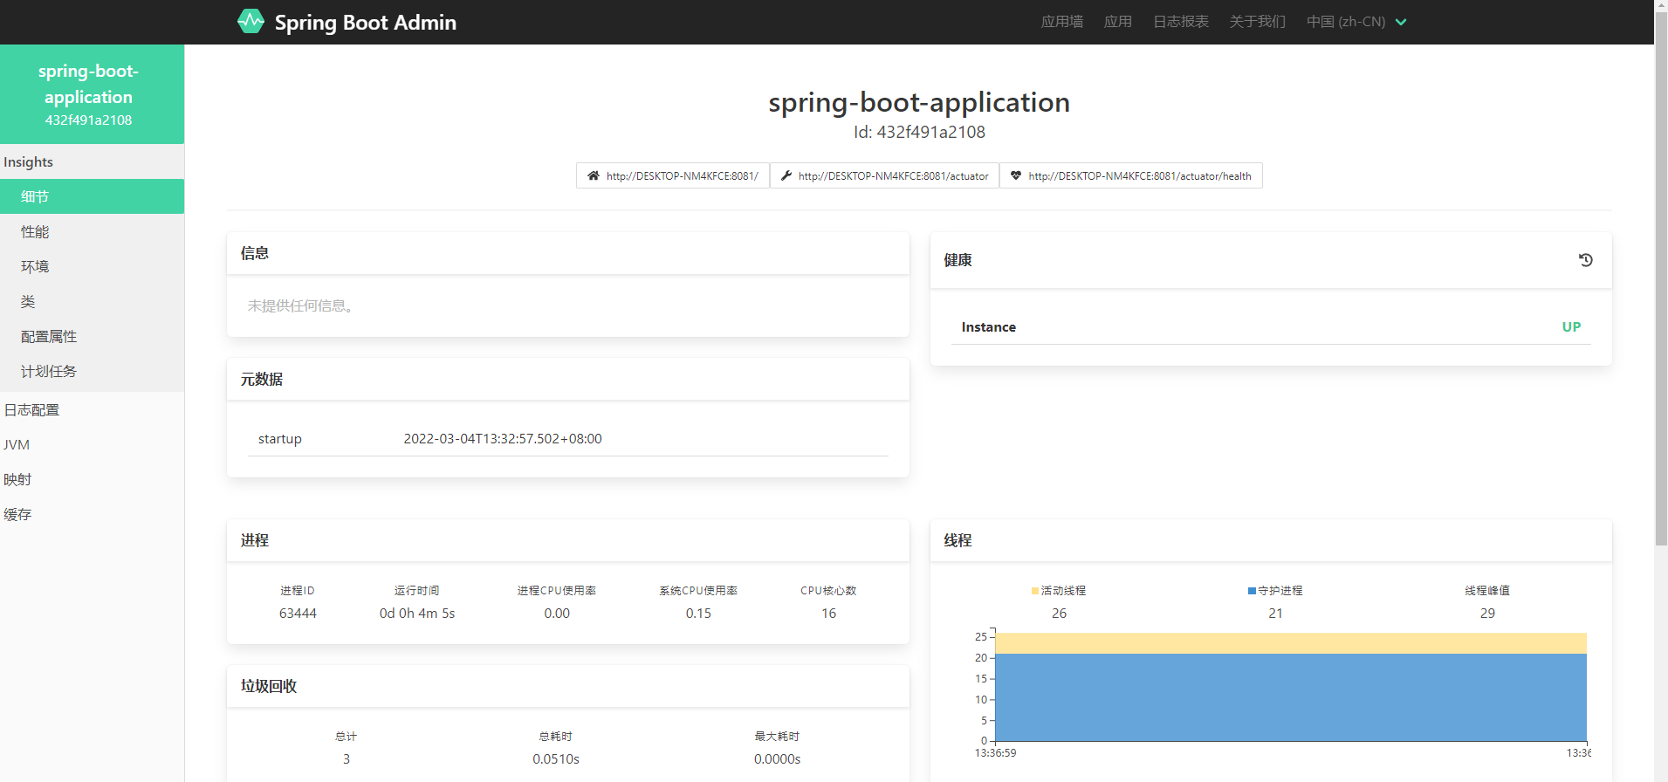Collapse the Insights sidebar section
The image size is (1668, 782).
[x=92, y=161]
